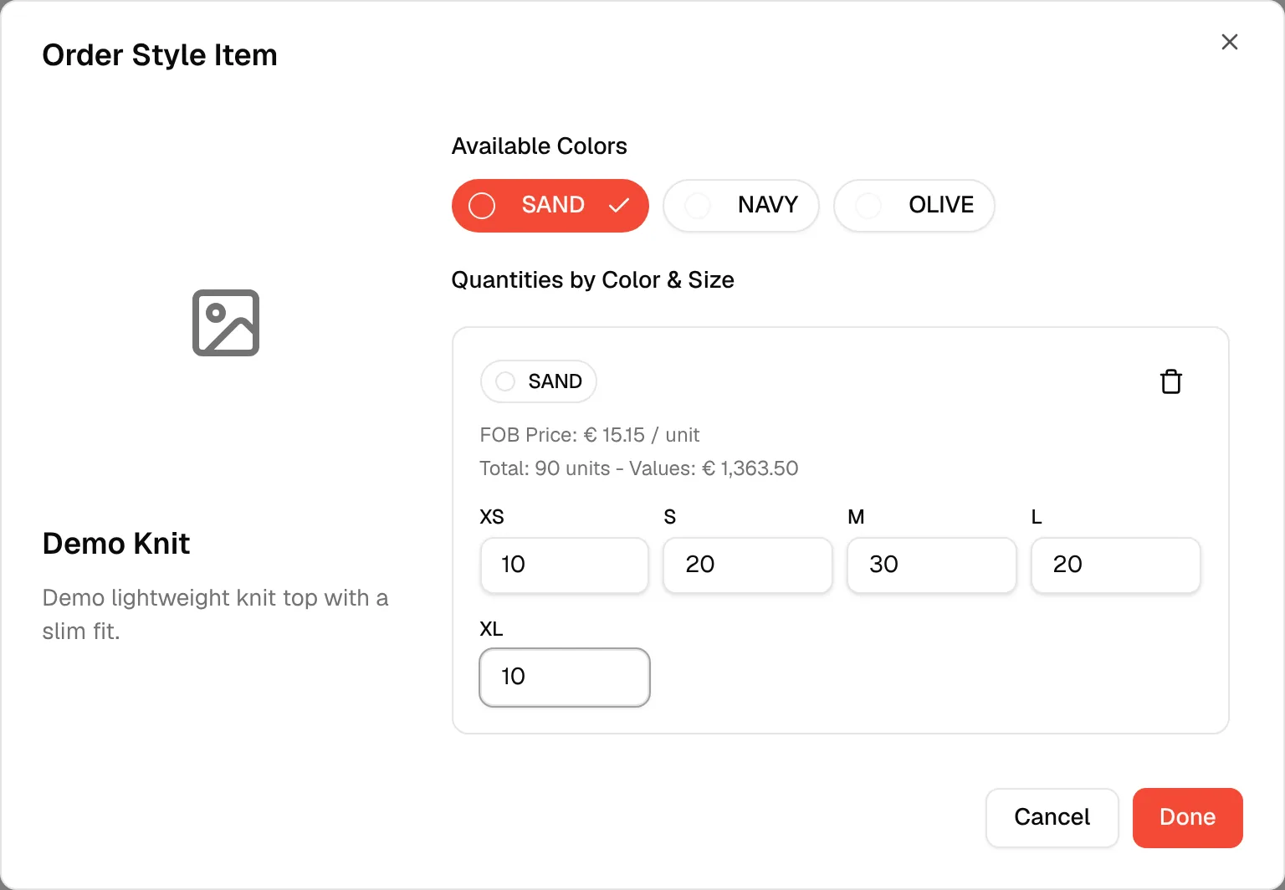The image size is (1285, 890).
Task: Click the Quantities by Color & Size heading
Action: tap(593, 280)
